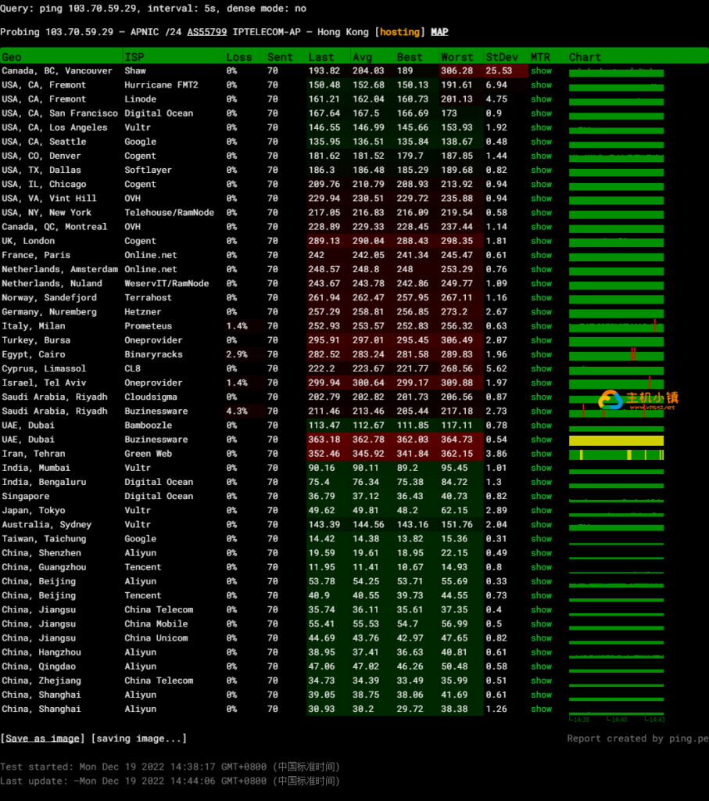Click the Loss column header
709x801 pixels.
tap(238, 57)
